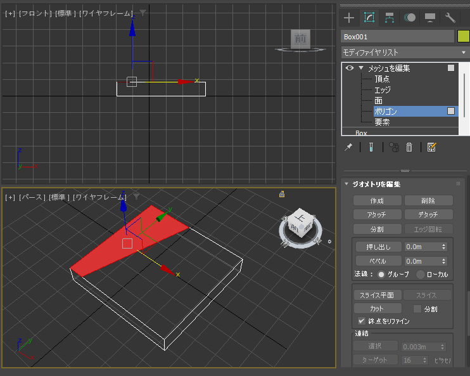
Task: Open the モディファイヤ リスト dropdown
Action: pos(405,53)
